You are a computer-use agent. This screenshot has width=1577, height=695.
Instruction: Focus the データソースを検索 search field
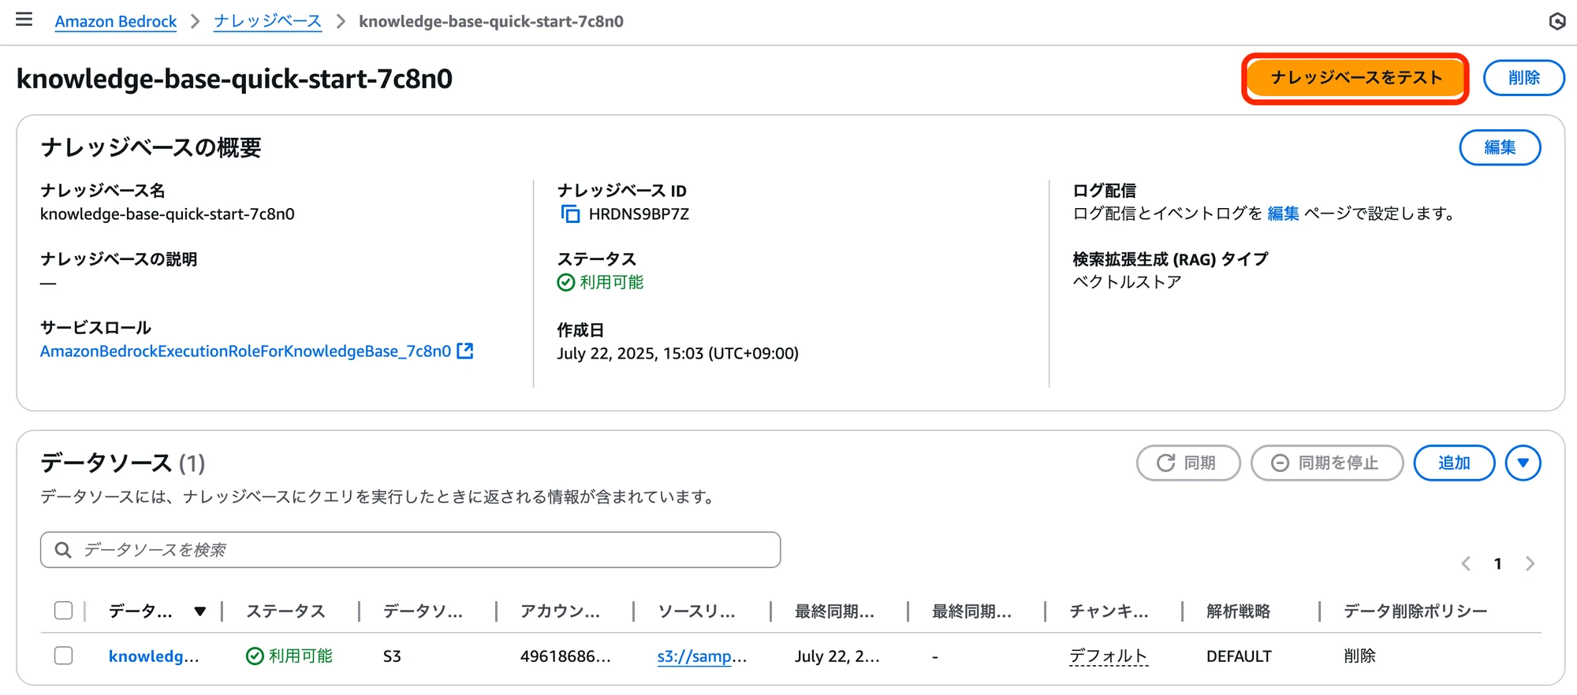[x=410, y=550]
